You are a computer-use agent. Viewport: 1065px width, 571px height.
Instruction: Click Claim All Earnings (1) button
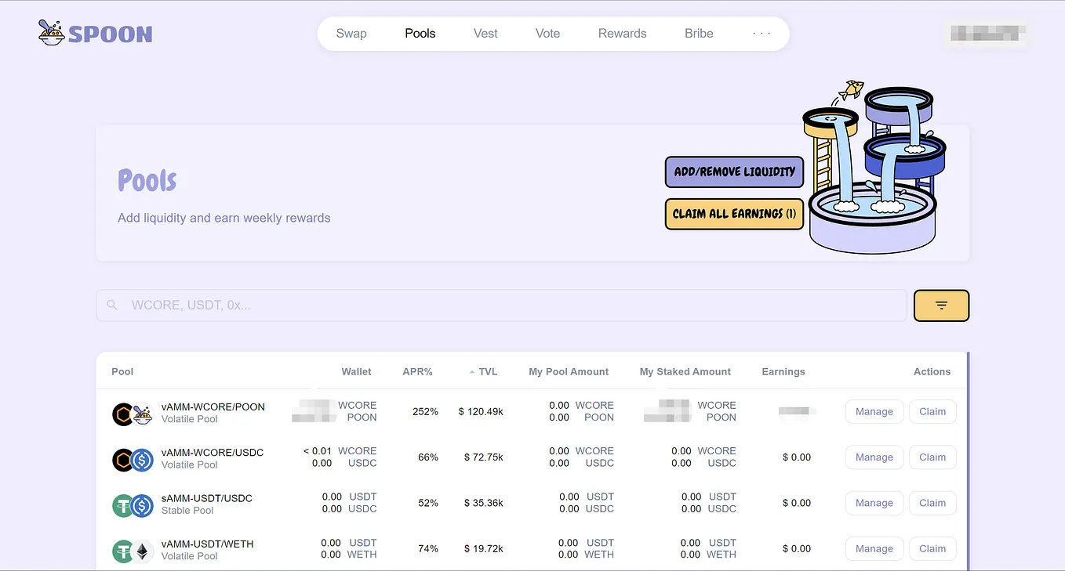coord(734,214)
